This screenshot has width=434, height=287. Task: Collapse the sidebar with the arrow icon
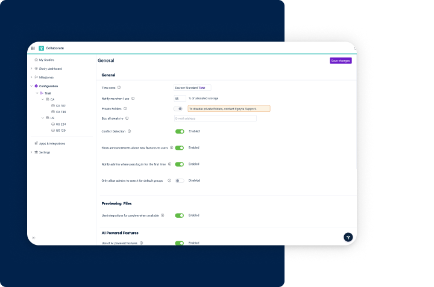point(34,238)
